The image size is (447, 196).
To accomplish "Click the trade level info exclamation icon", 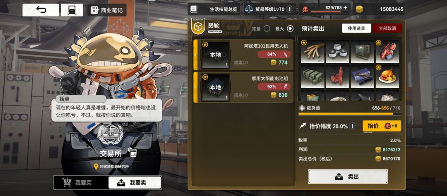I will [290, 9].
